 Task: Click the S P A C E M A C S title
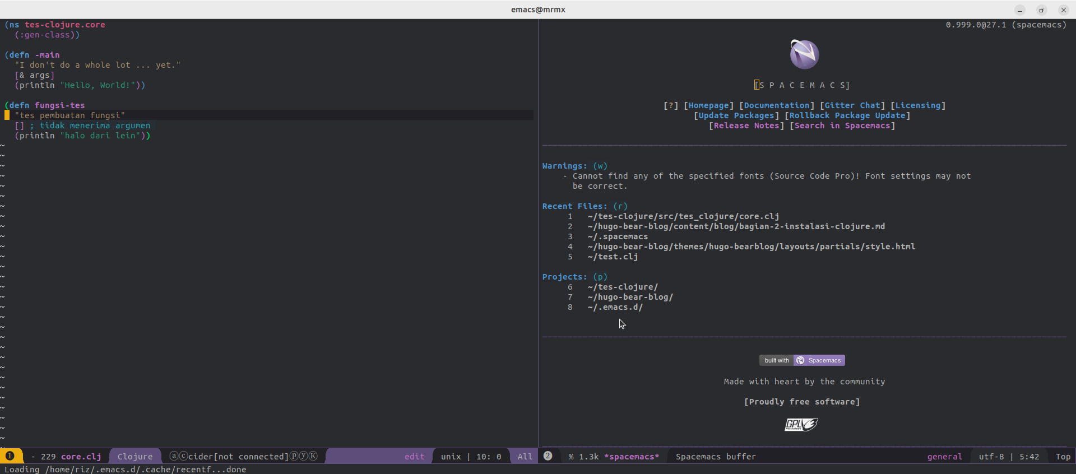(x=802, y=85)
